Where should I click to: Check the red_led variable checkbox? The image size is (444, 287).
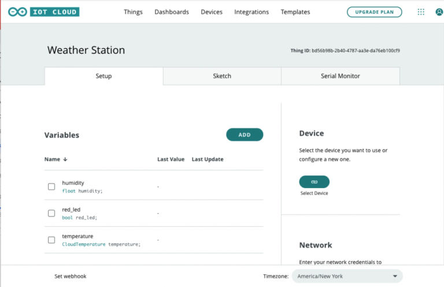pyautogui.click(x=51, y=213)
